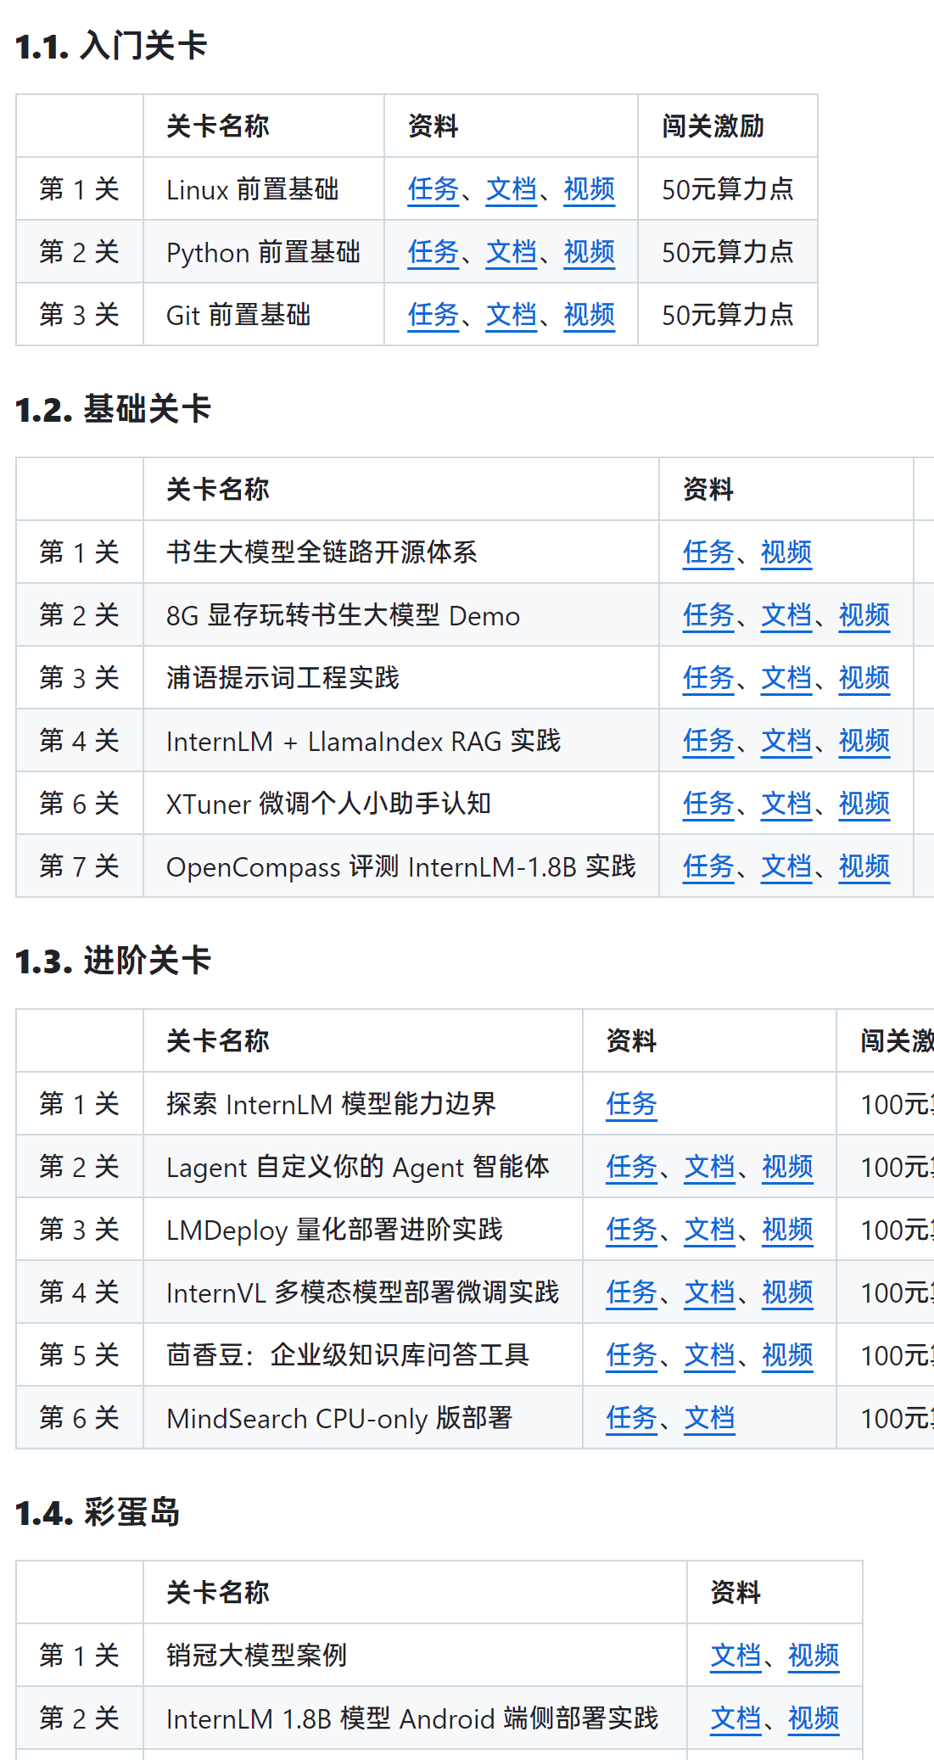Watch 视频 for Android 端侧部署实践

[x=814, y=1718]
